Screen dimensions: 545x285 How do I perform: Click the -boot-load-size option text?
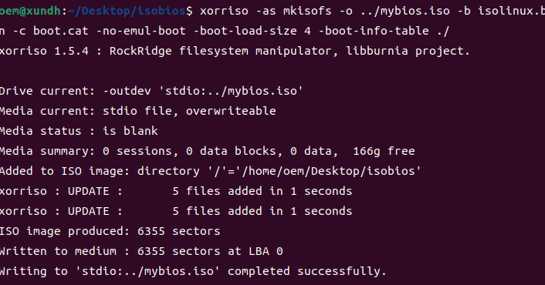245,31
